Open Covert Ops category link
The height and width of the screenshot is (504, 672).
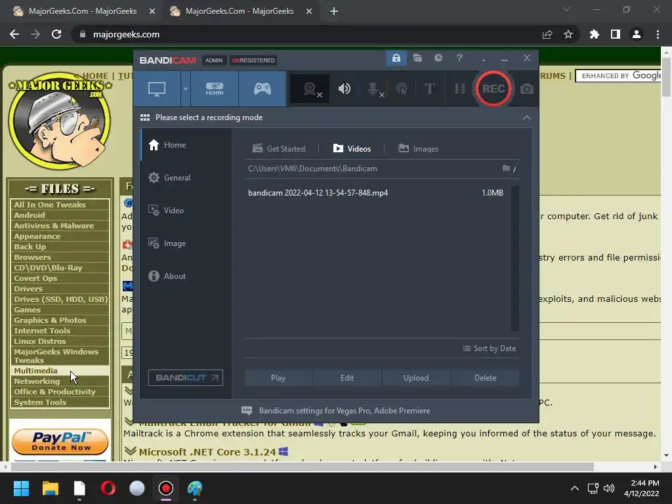35,278
